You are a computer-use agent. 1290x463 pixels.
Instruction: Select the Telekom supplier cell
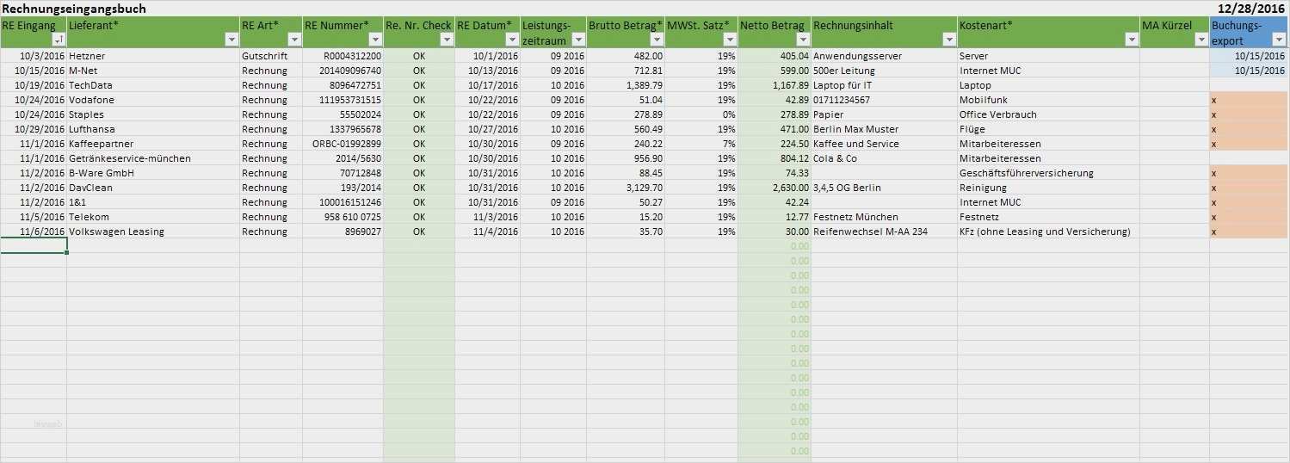[153, 217]
